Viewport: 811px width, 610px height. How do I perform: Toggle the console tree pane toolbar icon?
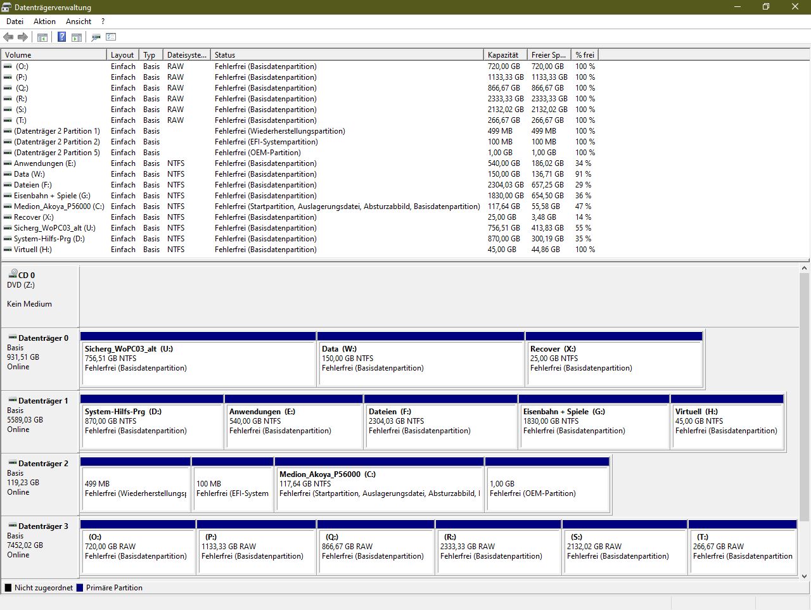42,37
